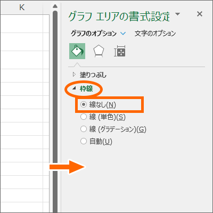Click the scroll up arrow of worksheet scrollbar
The height and width of the screenshot is (213, 213).
pos(55,6)
